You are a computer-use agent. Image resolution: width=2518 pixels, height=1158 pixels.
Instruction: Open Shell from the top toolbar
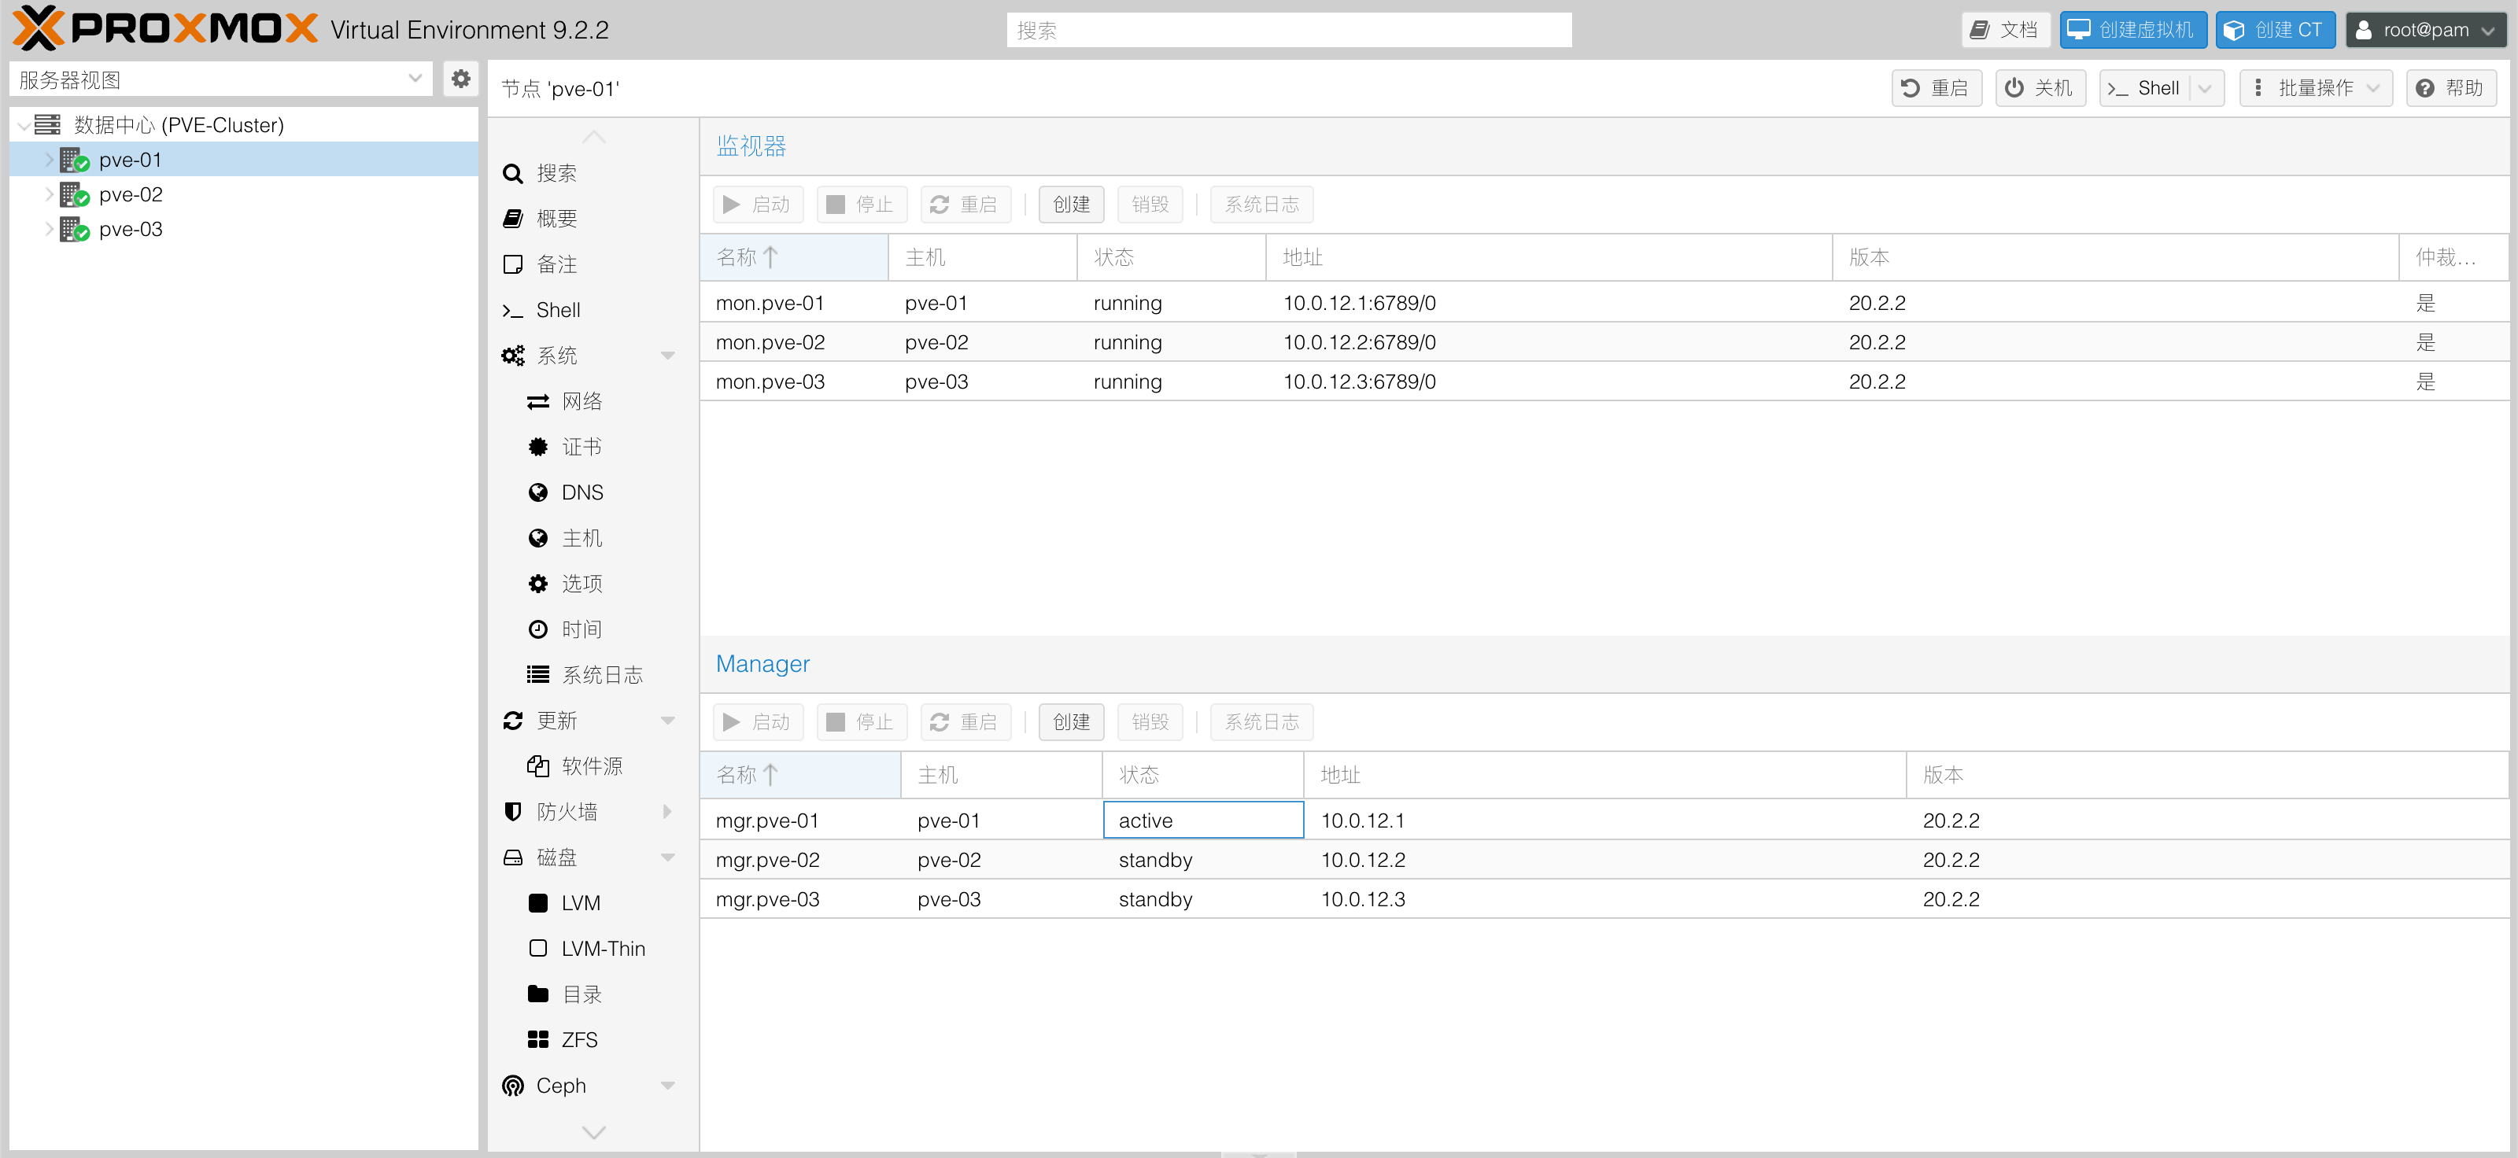coord(2144,88)
